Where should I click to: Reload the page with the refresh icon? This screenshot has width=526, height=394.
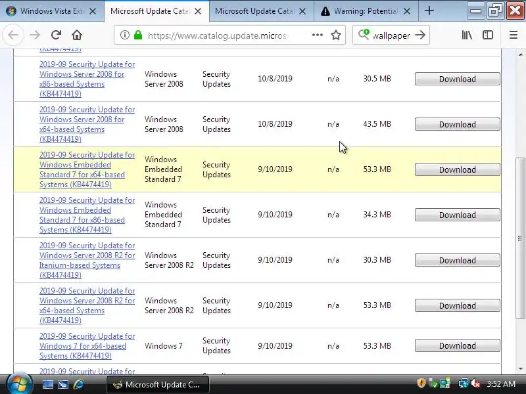[x=56, y=35]
